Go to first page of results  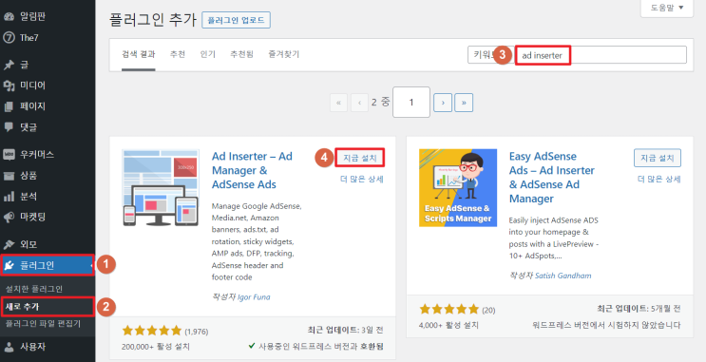[x=338, y=103]
